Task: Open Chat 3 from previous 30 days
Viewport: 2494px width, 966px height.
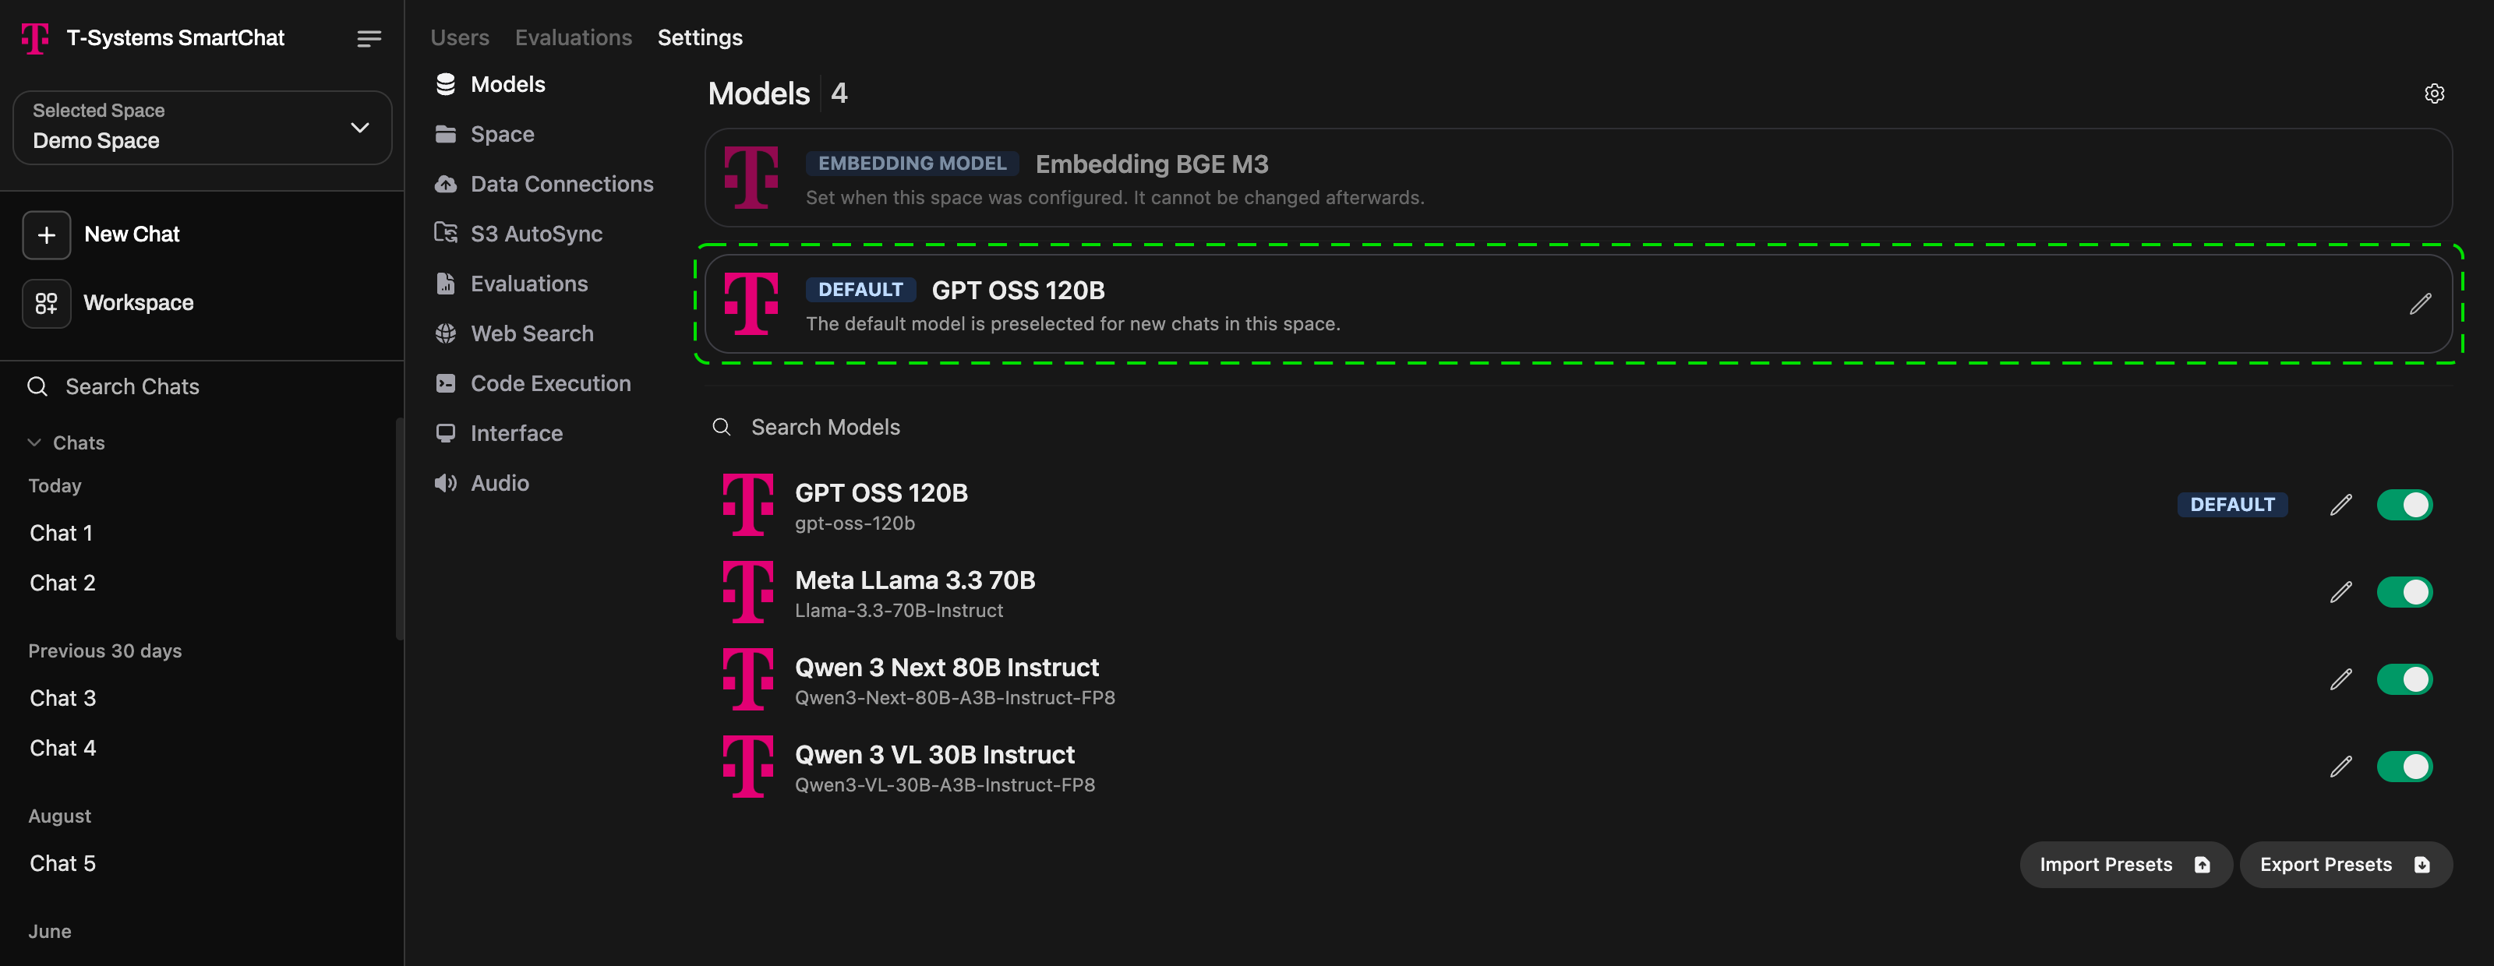Action: 63,699
